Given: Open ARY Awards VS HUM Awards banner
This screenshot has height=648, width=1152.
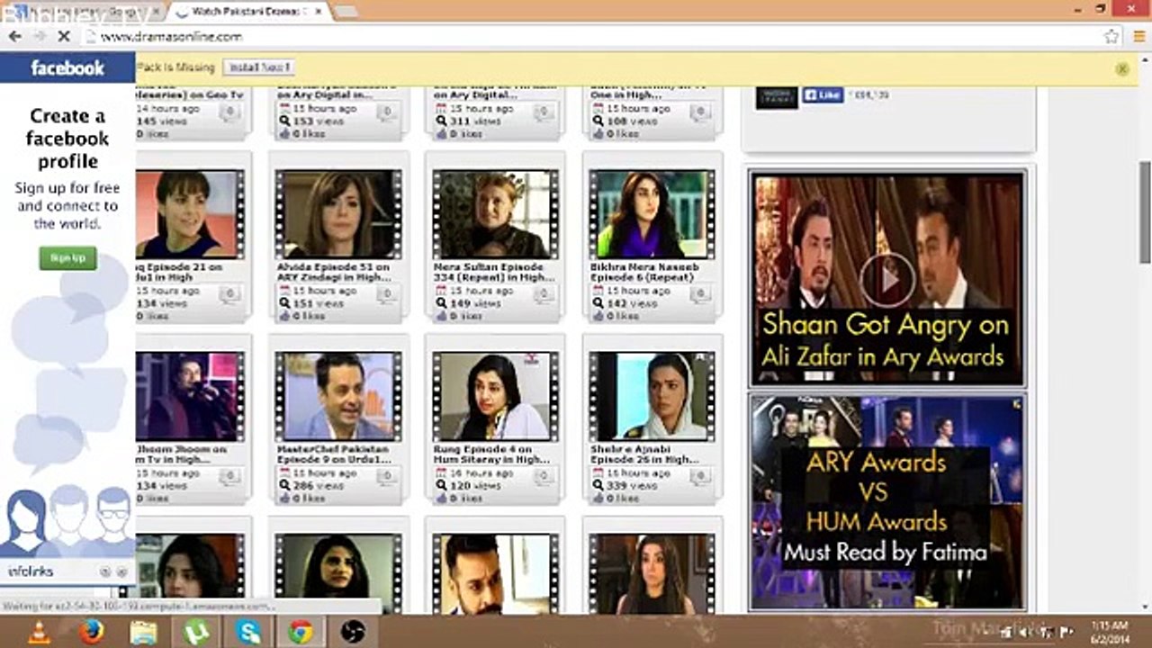Looking at the screenshot, I should 887,502.
